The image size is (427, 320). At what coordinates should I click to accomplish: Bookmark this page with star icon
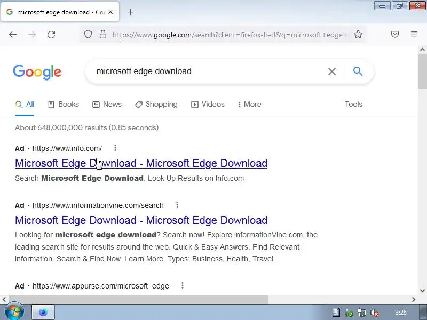[358, 35]
